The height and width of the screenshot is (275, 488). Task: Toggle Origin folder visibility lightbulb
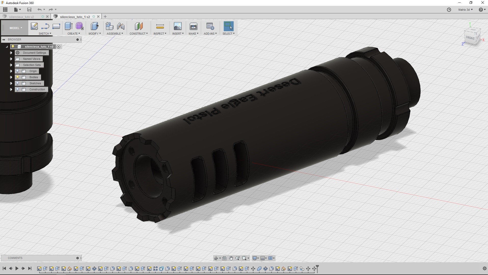point(18,71)
